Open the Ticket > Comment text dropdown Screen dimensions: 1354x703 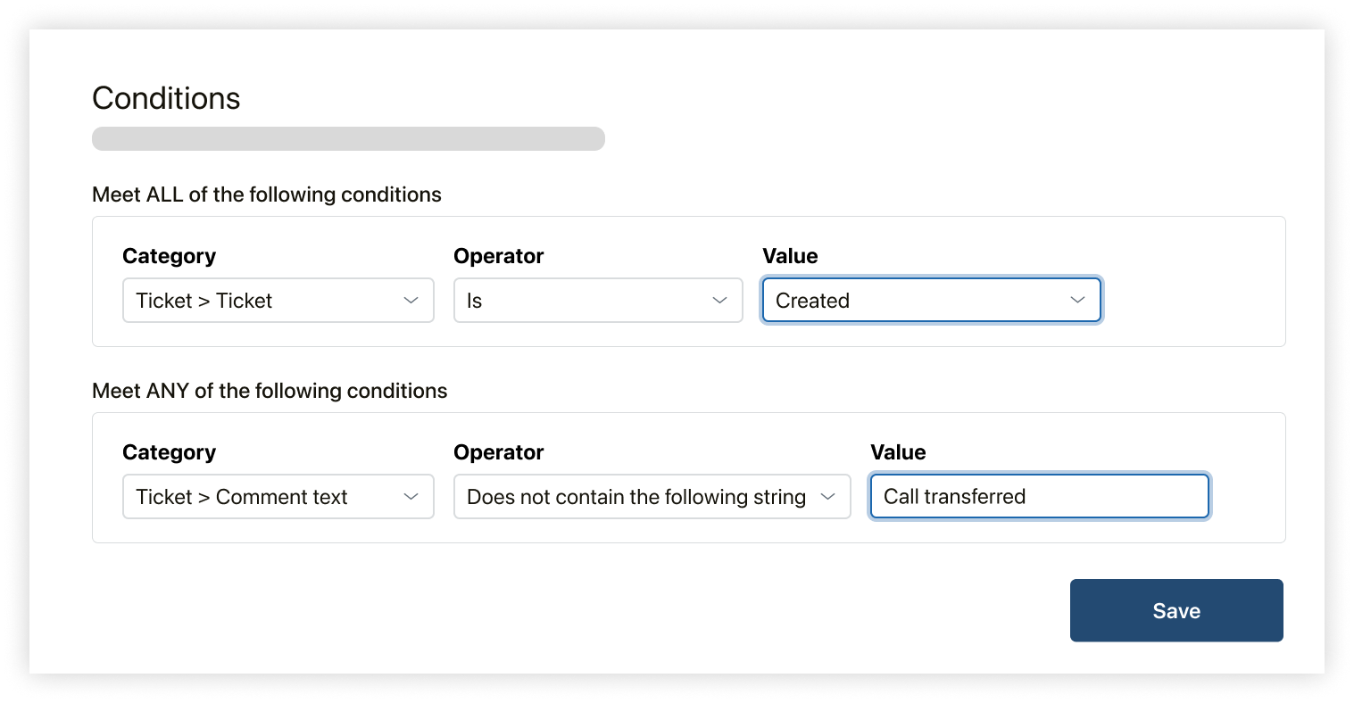point(268,497)
